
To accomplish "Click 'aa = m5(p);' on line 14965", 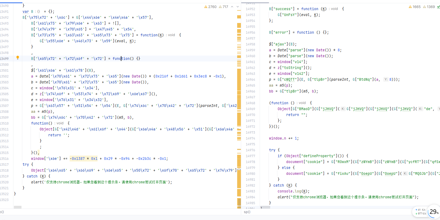I will [281, 85].
